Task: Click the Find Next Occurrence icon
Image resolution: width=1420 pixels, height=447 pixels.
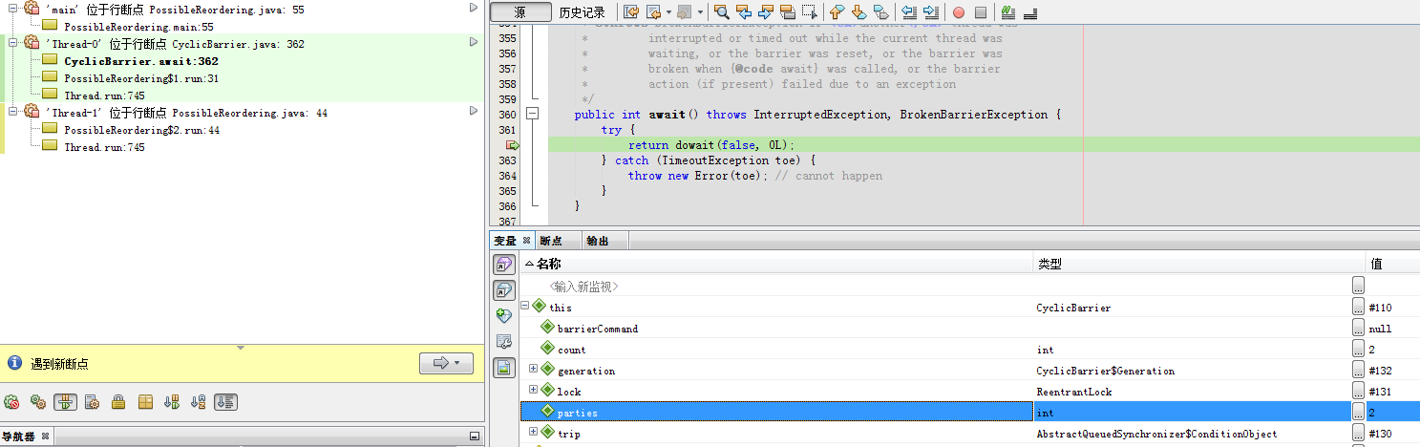Action: click(766, 12)
